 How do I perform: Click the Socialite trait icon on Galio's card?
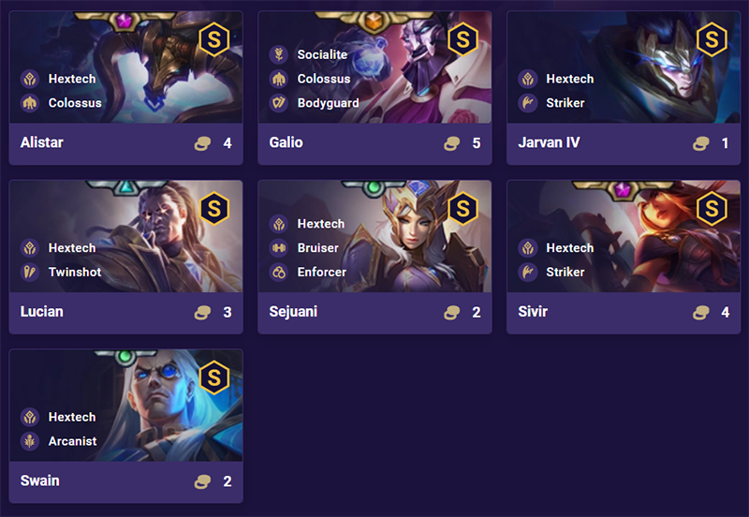point(278,54)
